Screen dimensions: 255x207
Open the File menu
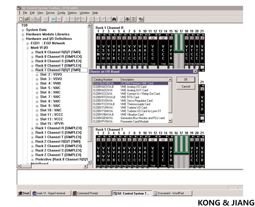pyautogui.click(x=25, y=13)
